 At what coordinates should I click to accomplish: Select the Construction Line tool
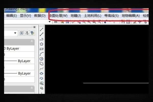click(x=42, y=34)
